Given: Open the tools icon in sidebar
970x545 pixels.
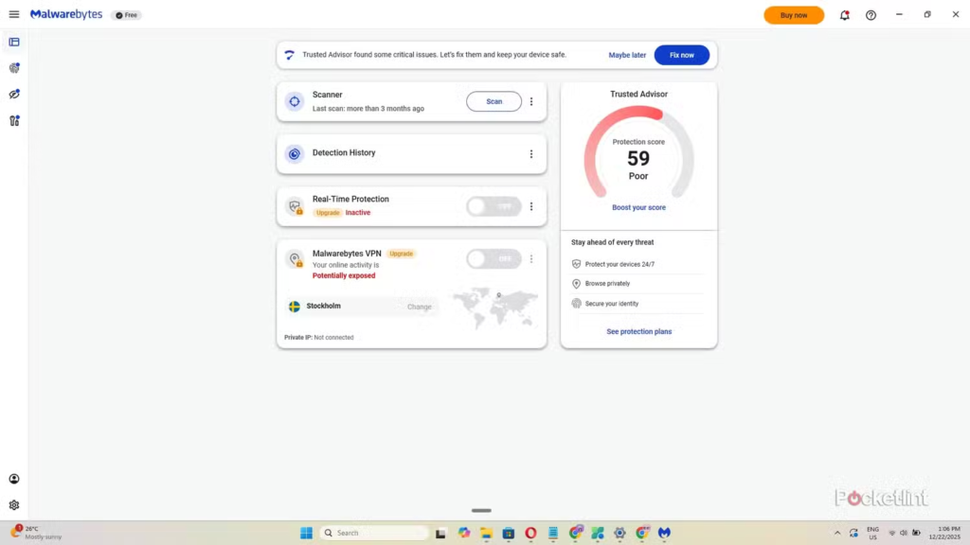Looking at the screenshot, I should (14, 121).
